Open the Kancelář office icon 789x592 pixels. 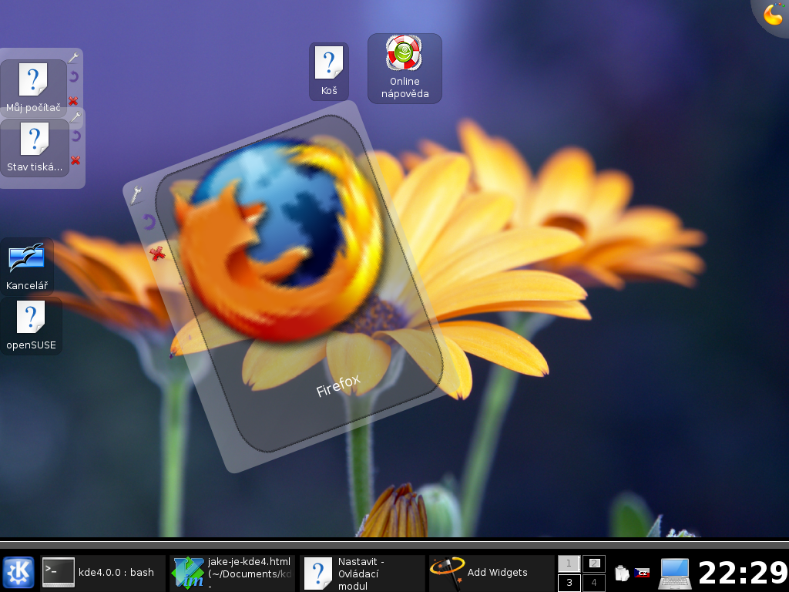pos(27,266)
